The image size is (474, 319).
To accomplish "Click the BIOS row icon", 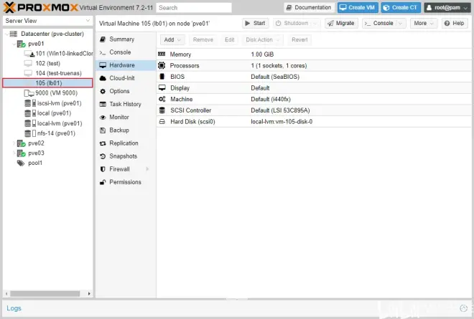I will (x=162, y=77).
